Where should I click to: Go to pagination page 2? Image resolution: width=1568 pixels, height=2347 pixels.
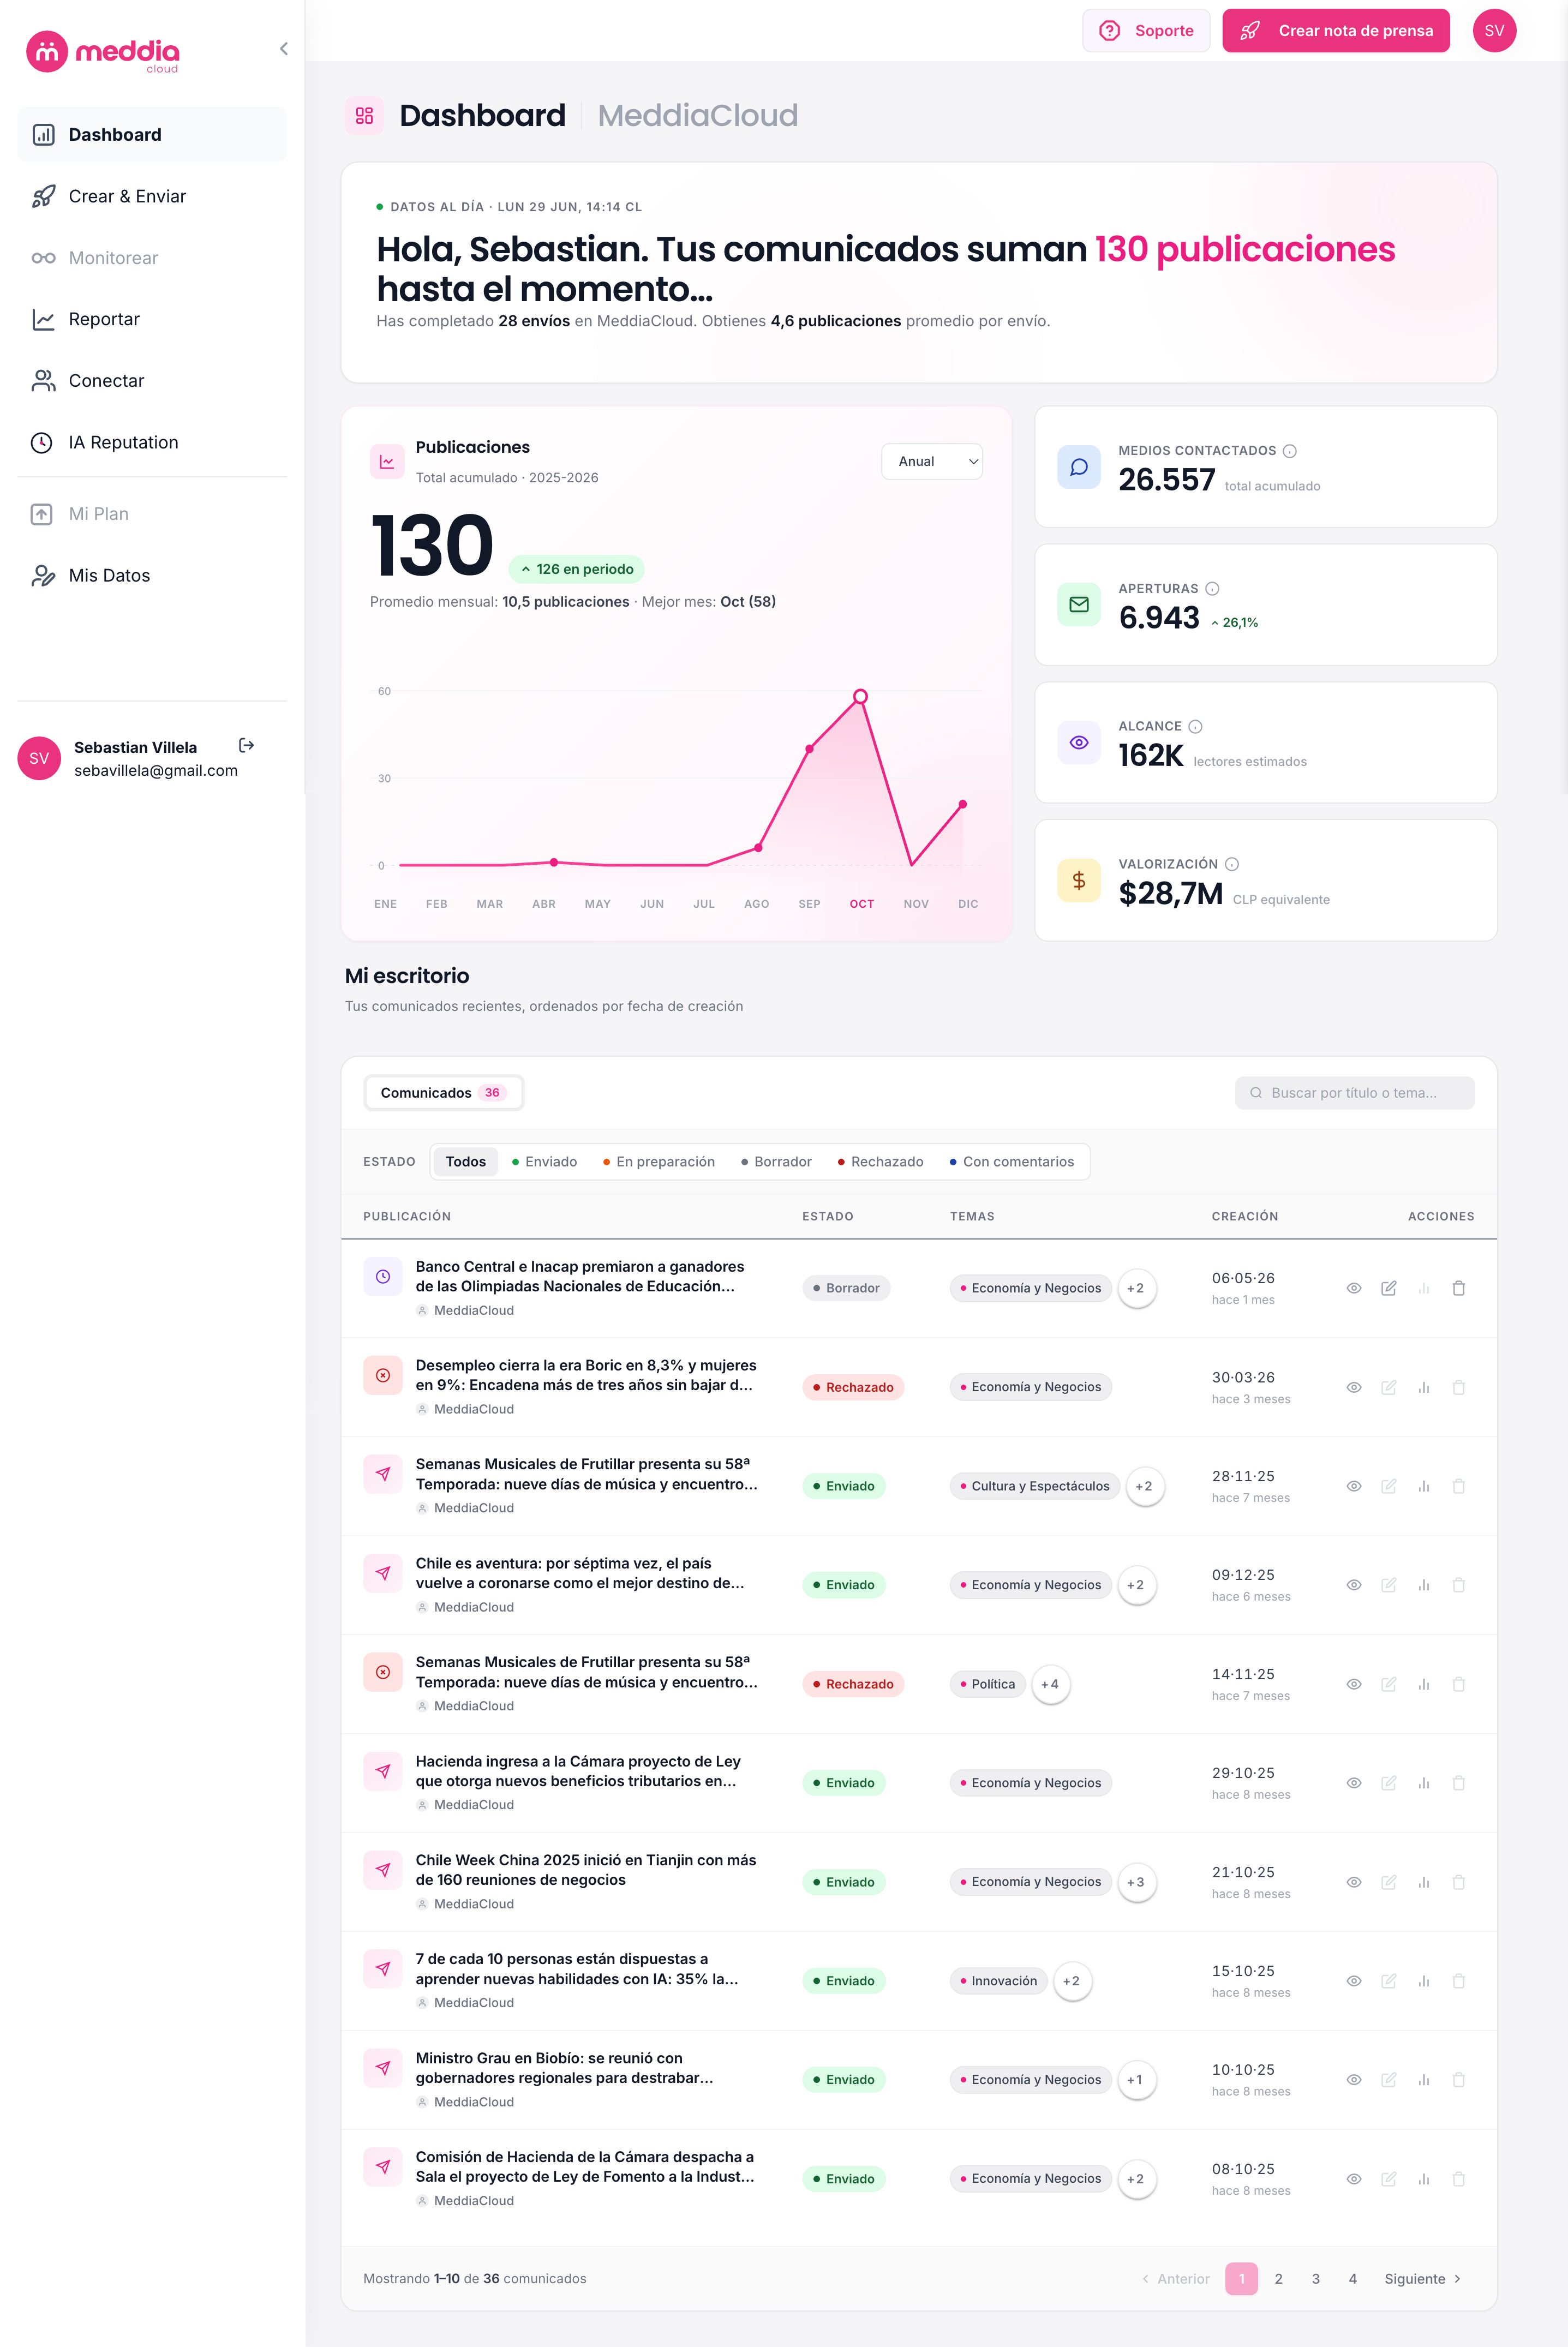[x=1278, y=2279]
